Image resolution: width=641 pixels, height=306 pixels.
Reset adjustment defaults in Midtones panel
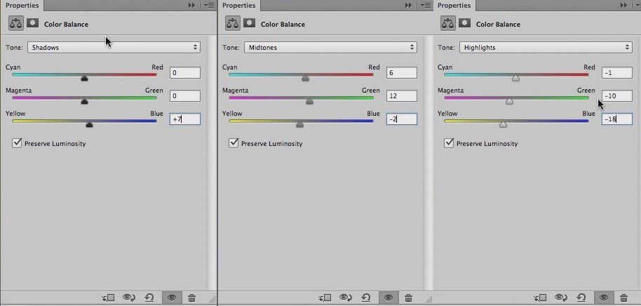pyautogui.click(x=366, y=298)
